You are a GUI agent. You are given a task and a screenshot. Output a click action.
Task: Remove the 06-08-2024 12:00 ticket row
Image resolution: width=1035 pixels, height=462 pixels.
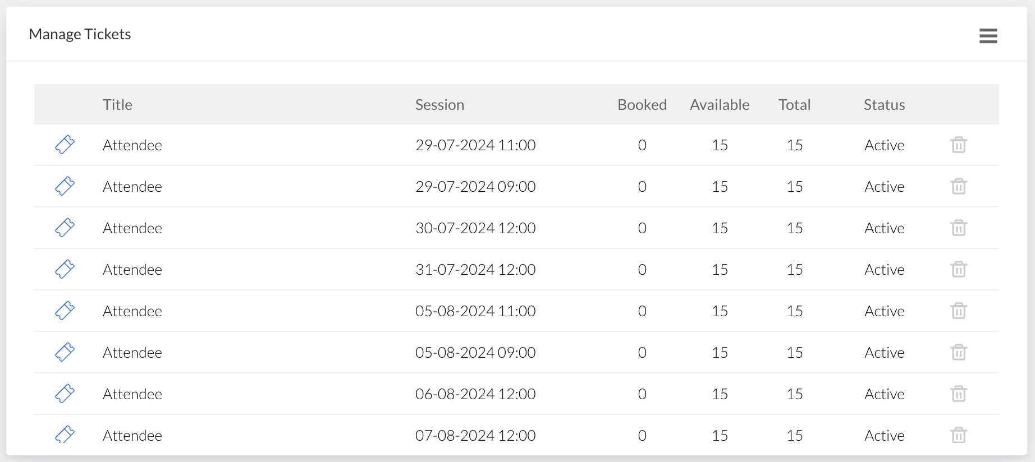[958, 394]
